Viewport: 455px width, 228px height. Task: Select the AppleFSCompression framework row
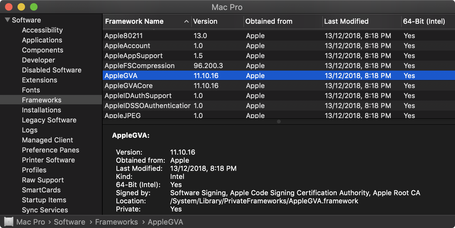[x=279, y=66]
